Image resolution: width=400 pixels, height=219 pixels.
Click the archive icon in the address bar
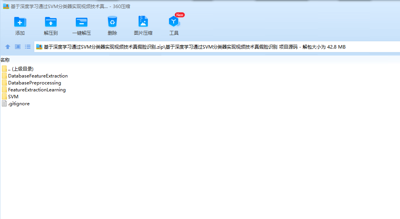(39, 47)
